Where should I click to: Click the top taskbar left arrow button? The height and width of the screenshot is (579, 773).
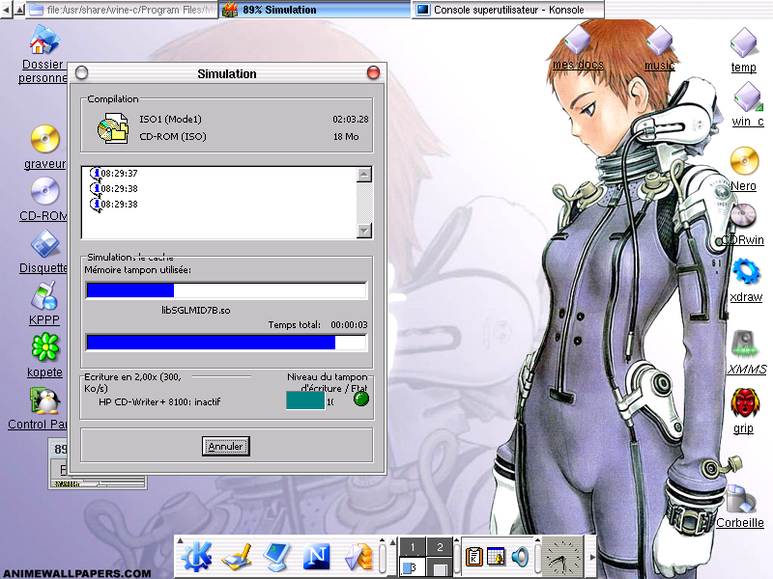(7, 10)
